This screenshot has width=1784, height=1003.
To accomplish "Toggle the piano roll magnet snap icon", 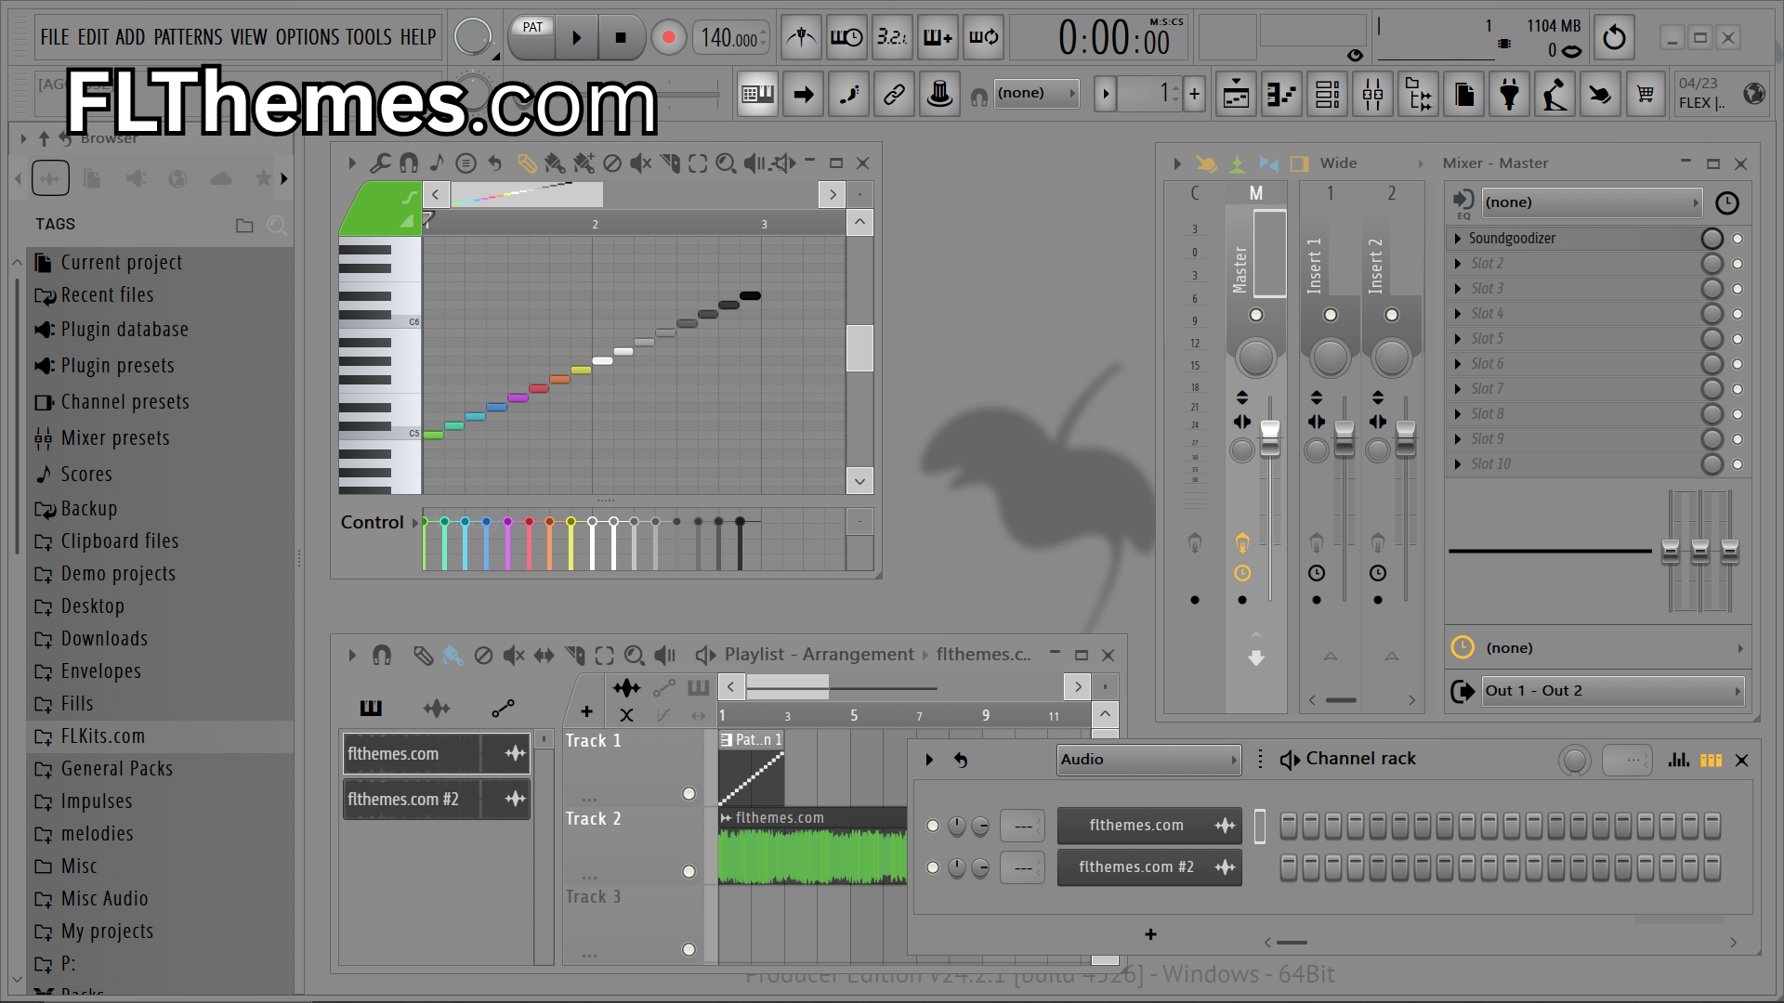I will click(x=408, y=163).
